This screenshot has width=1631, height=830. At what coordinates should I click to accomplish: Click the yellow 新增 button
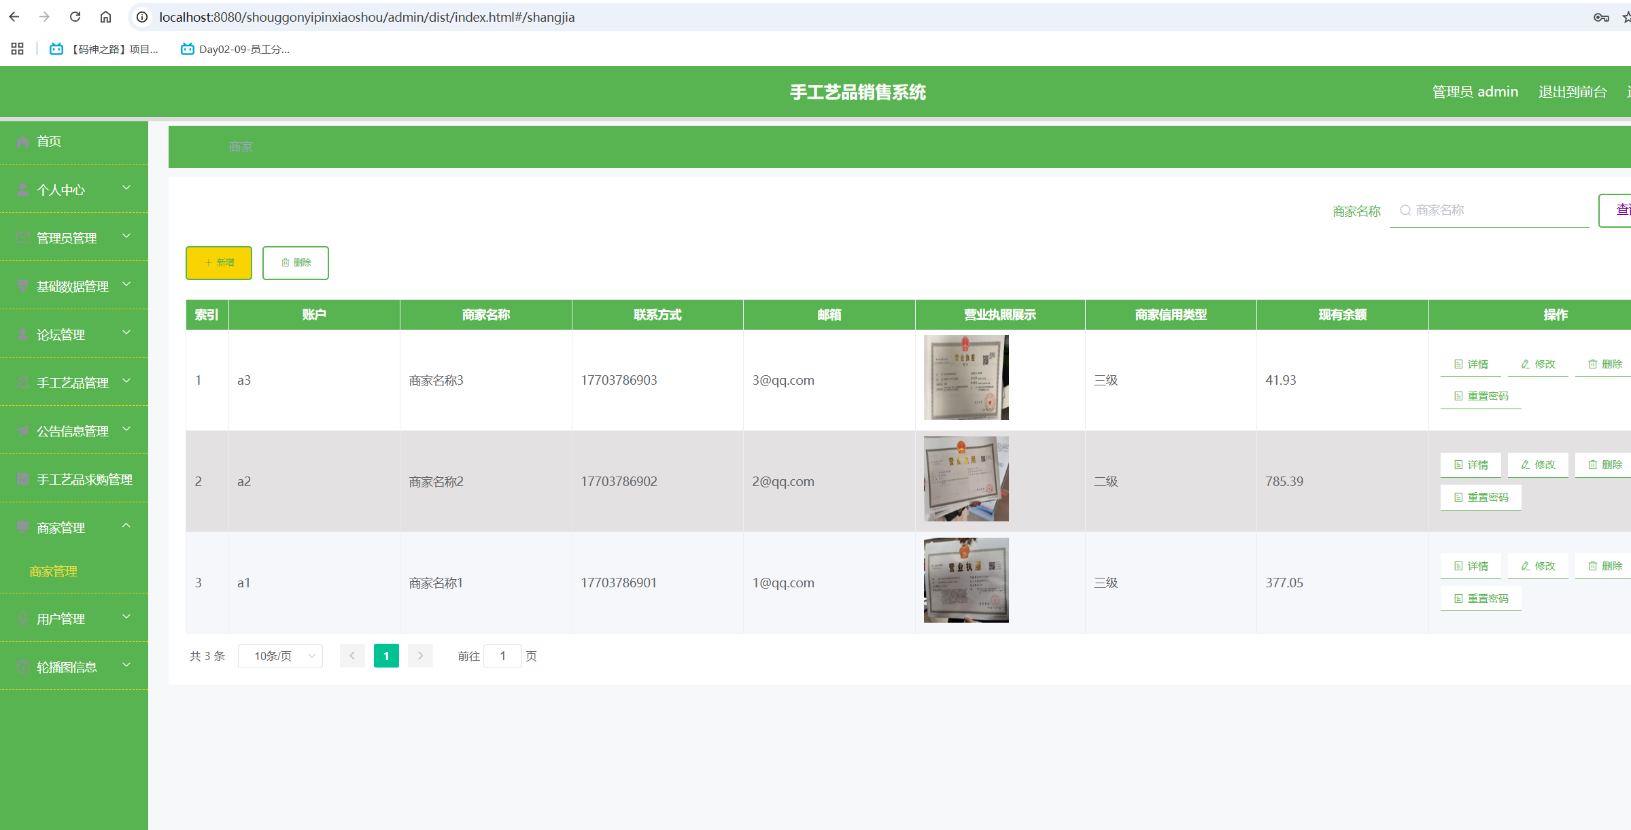click(219, 263)
